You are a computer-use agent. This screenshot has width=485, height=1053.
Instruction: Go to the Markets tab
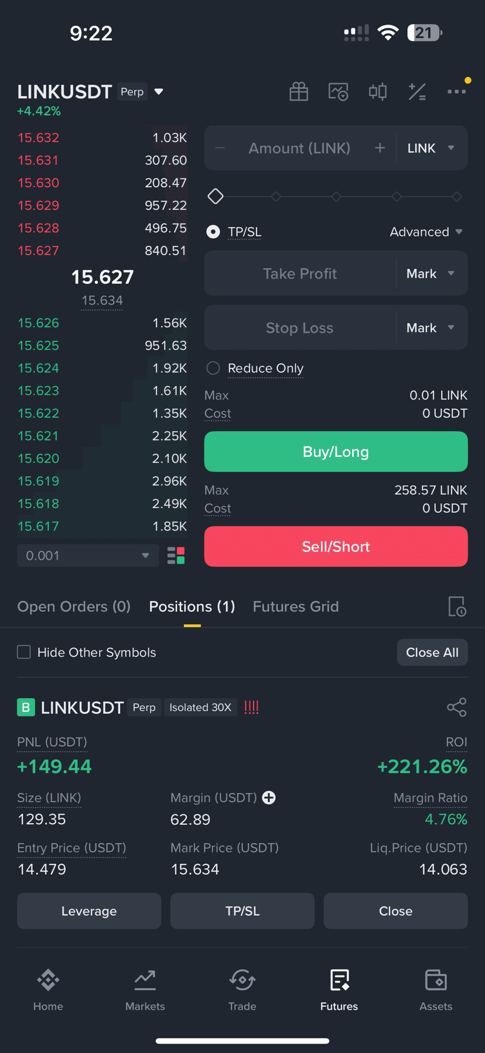145,990
